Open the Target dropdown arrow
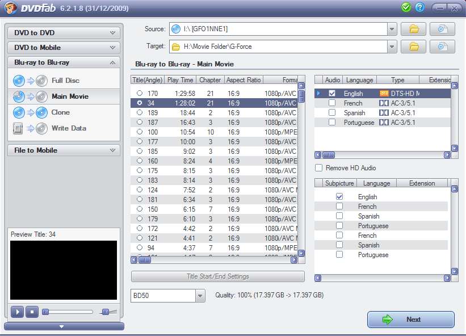Viewport: 466px width, 336px height. (x=392, y=47)
